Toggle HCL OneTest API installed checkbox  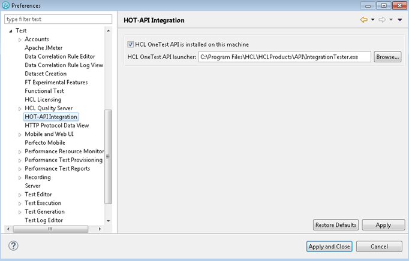tap(131, 44)
